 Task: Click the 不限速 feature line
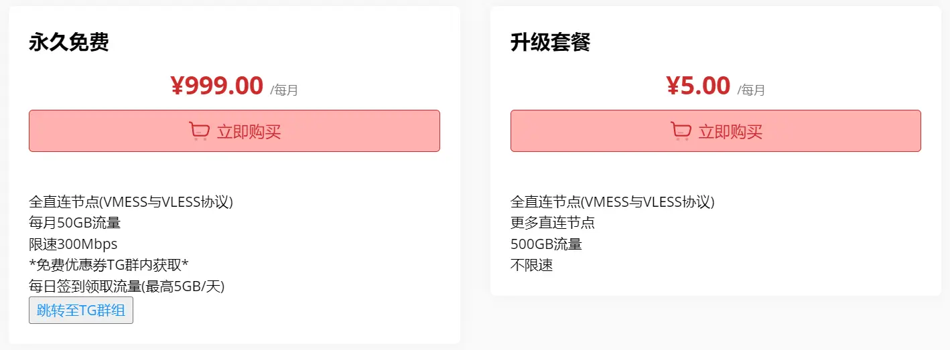[532, 265]
